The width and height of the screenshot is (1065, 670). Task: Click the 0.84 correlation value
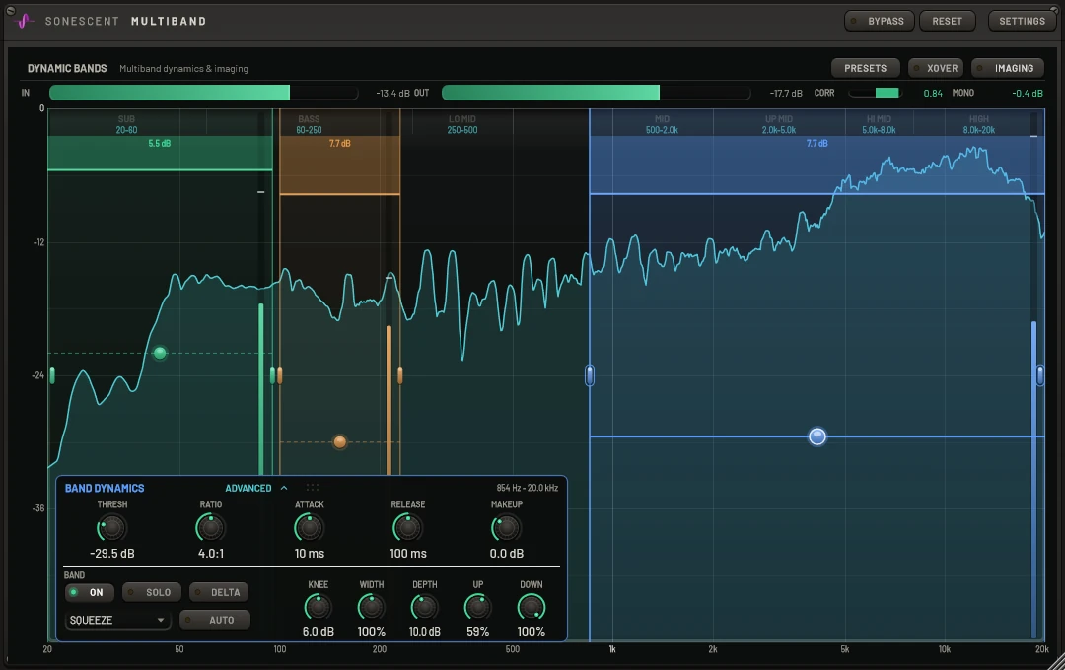point(933,93)
